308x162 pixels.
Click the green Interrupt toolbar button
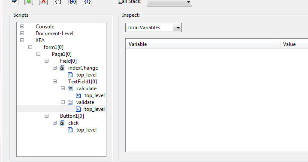pyautogui.click(x=29, y=2)
